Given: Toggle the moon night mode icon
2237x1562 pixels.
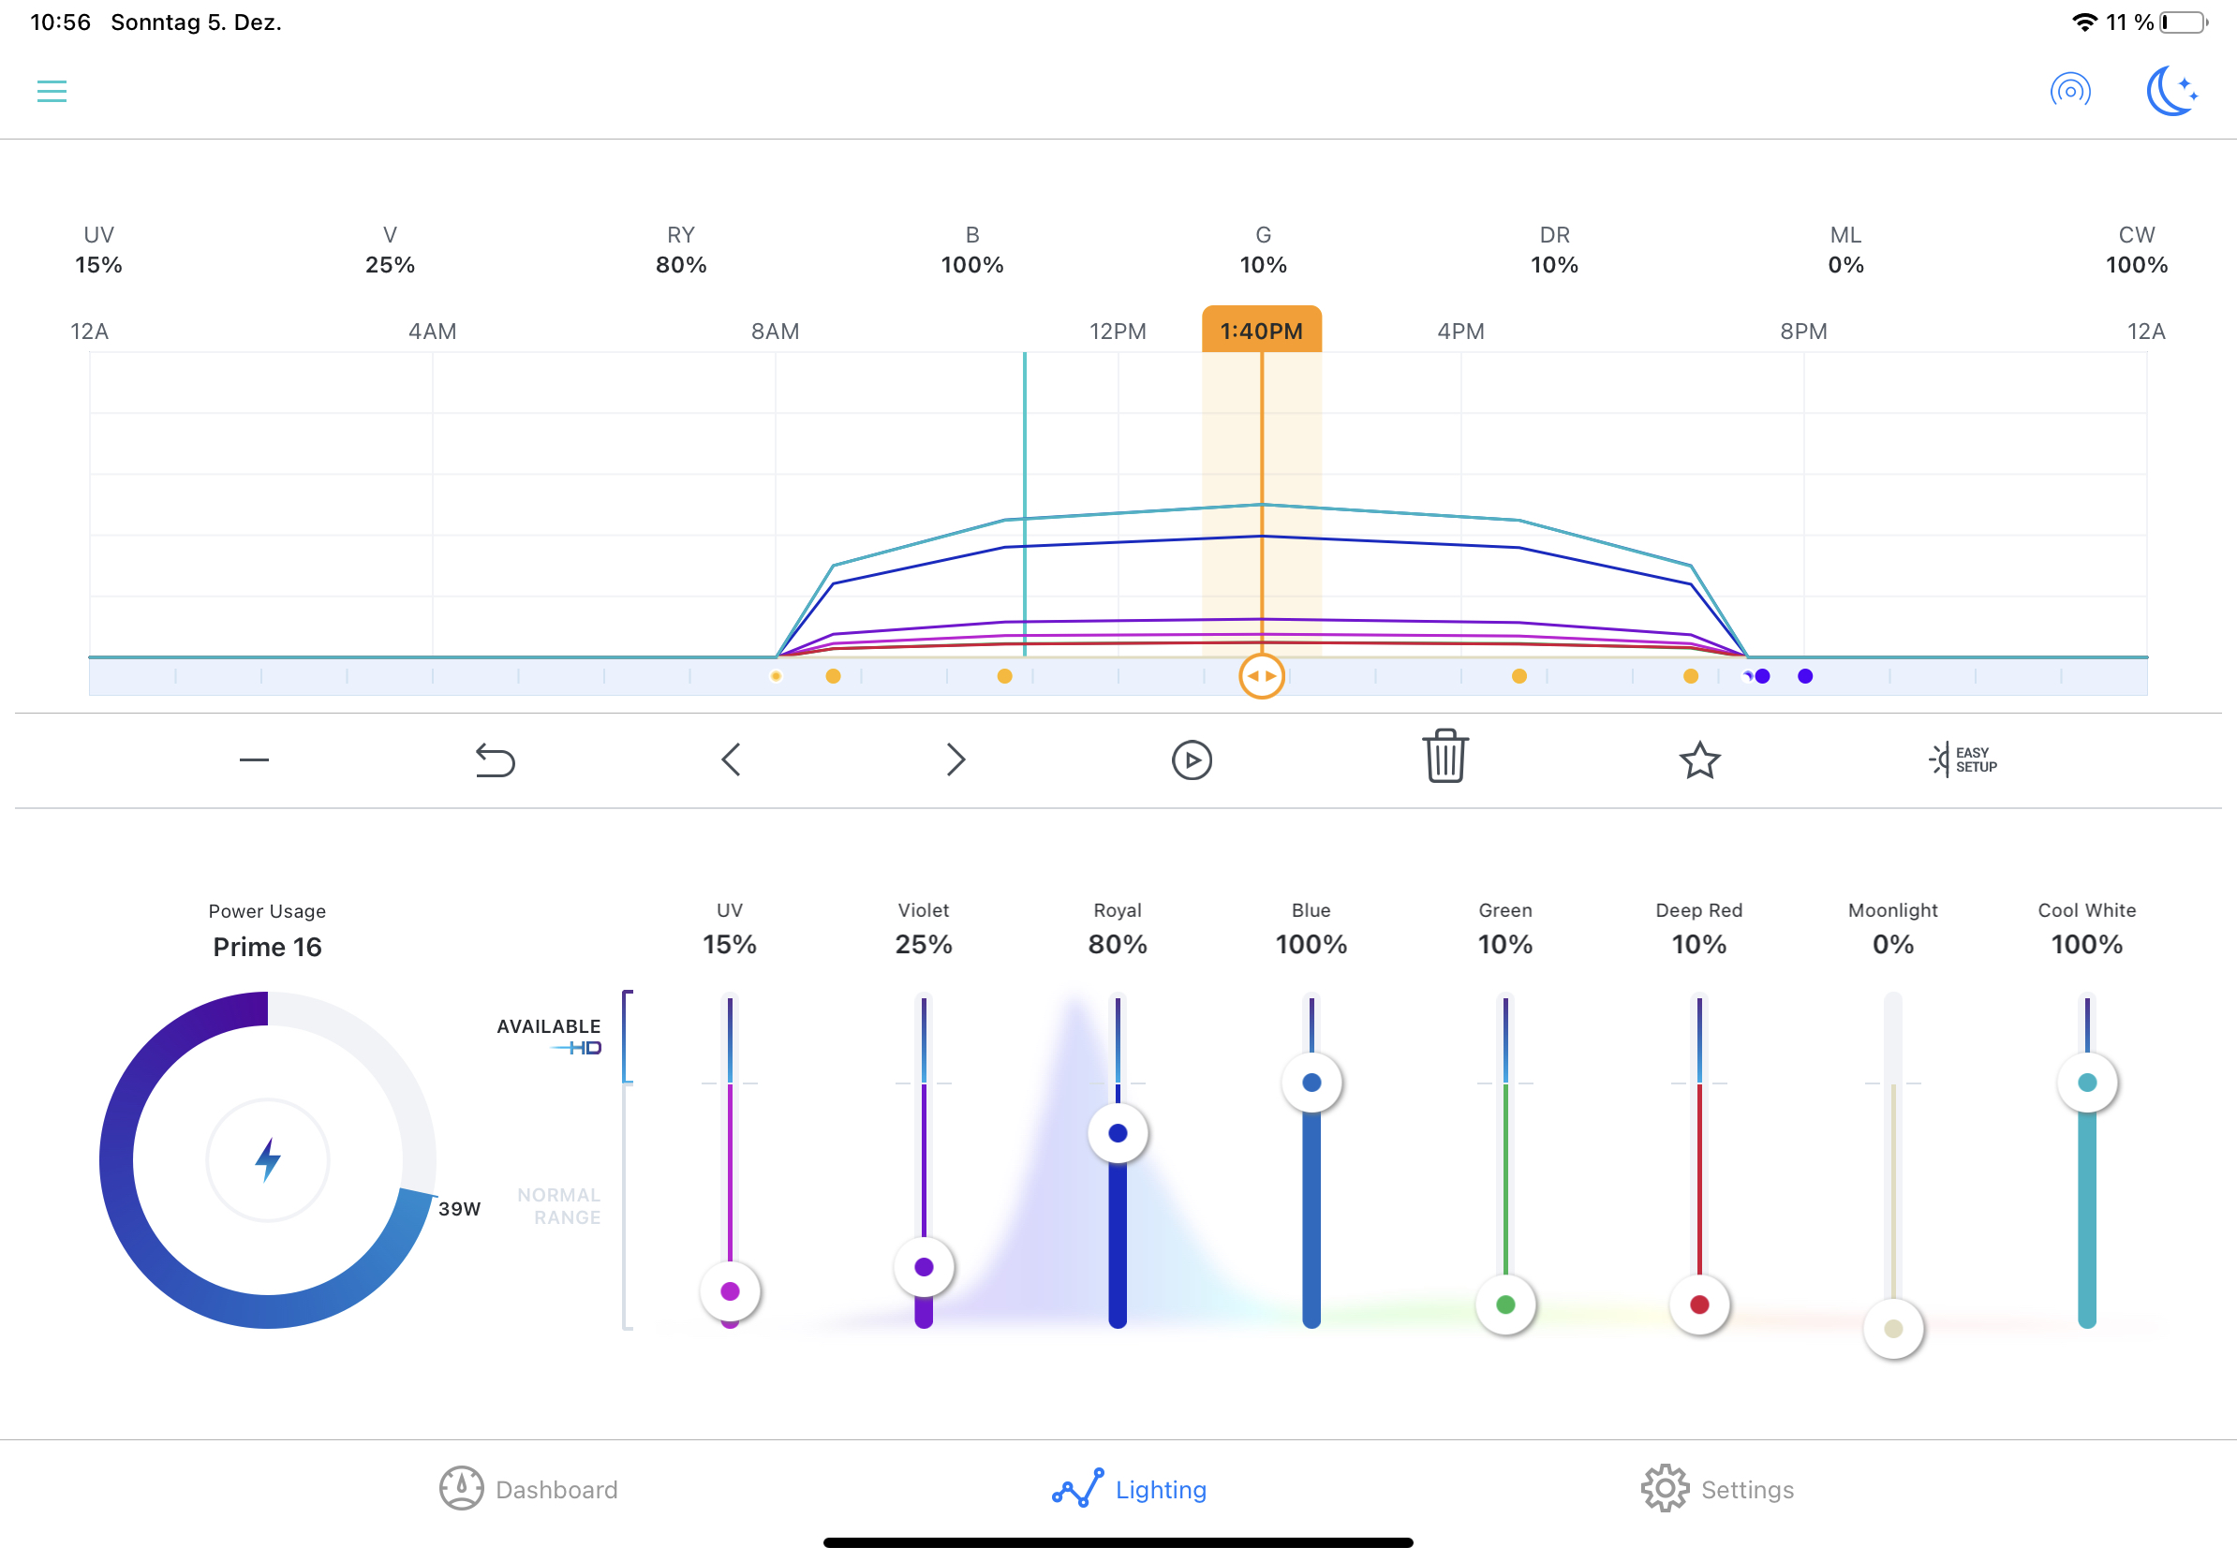Looking at the screenshot, I should coord(2170,92).
